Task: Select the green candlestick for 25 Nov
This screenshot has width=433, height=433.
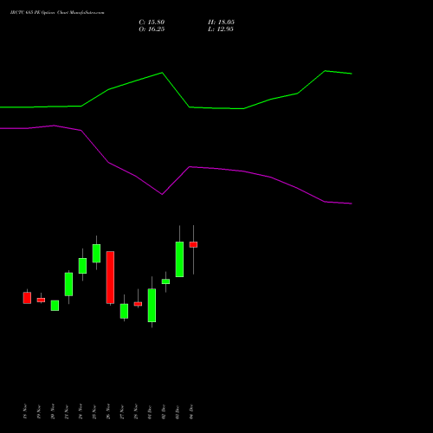Action: coord(96,254)
